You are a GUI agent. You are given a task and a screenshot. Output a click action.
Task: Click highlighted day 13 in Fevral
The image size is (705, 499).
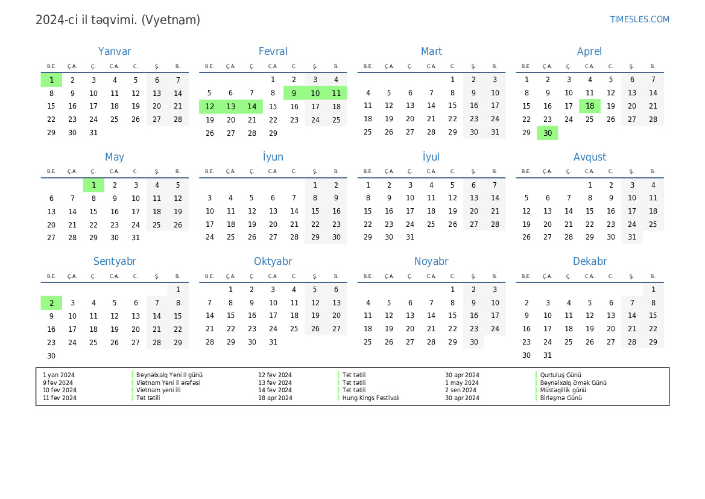point(230,107)
